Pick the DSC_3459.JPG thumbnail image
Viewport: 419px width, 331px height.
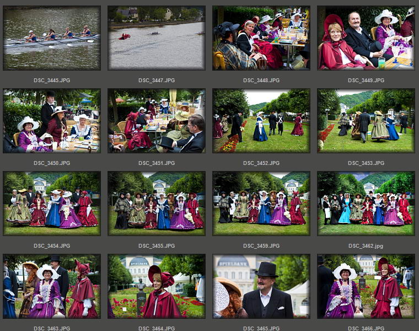click(x=261, y=204)
